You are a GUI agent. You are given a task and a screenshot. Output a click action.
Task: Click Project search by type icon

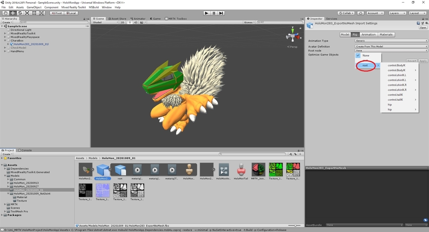291,154
